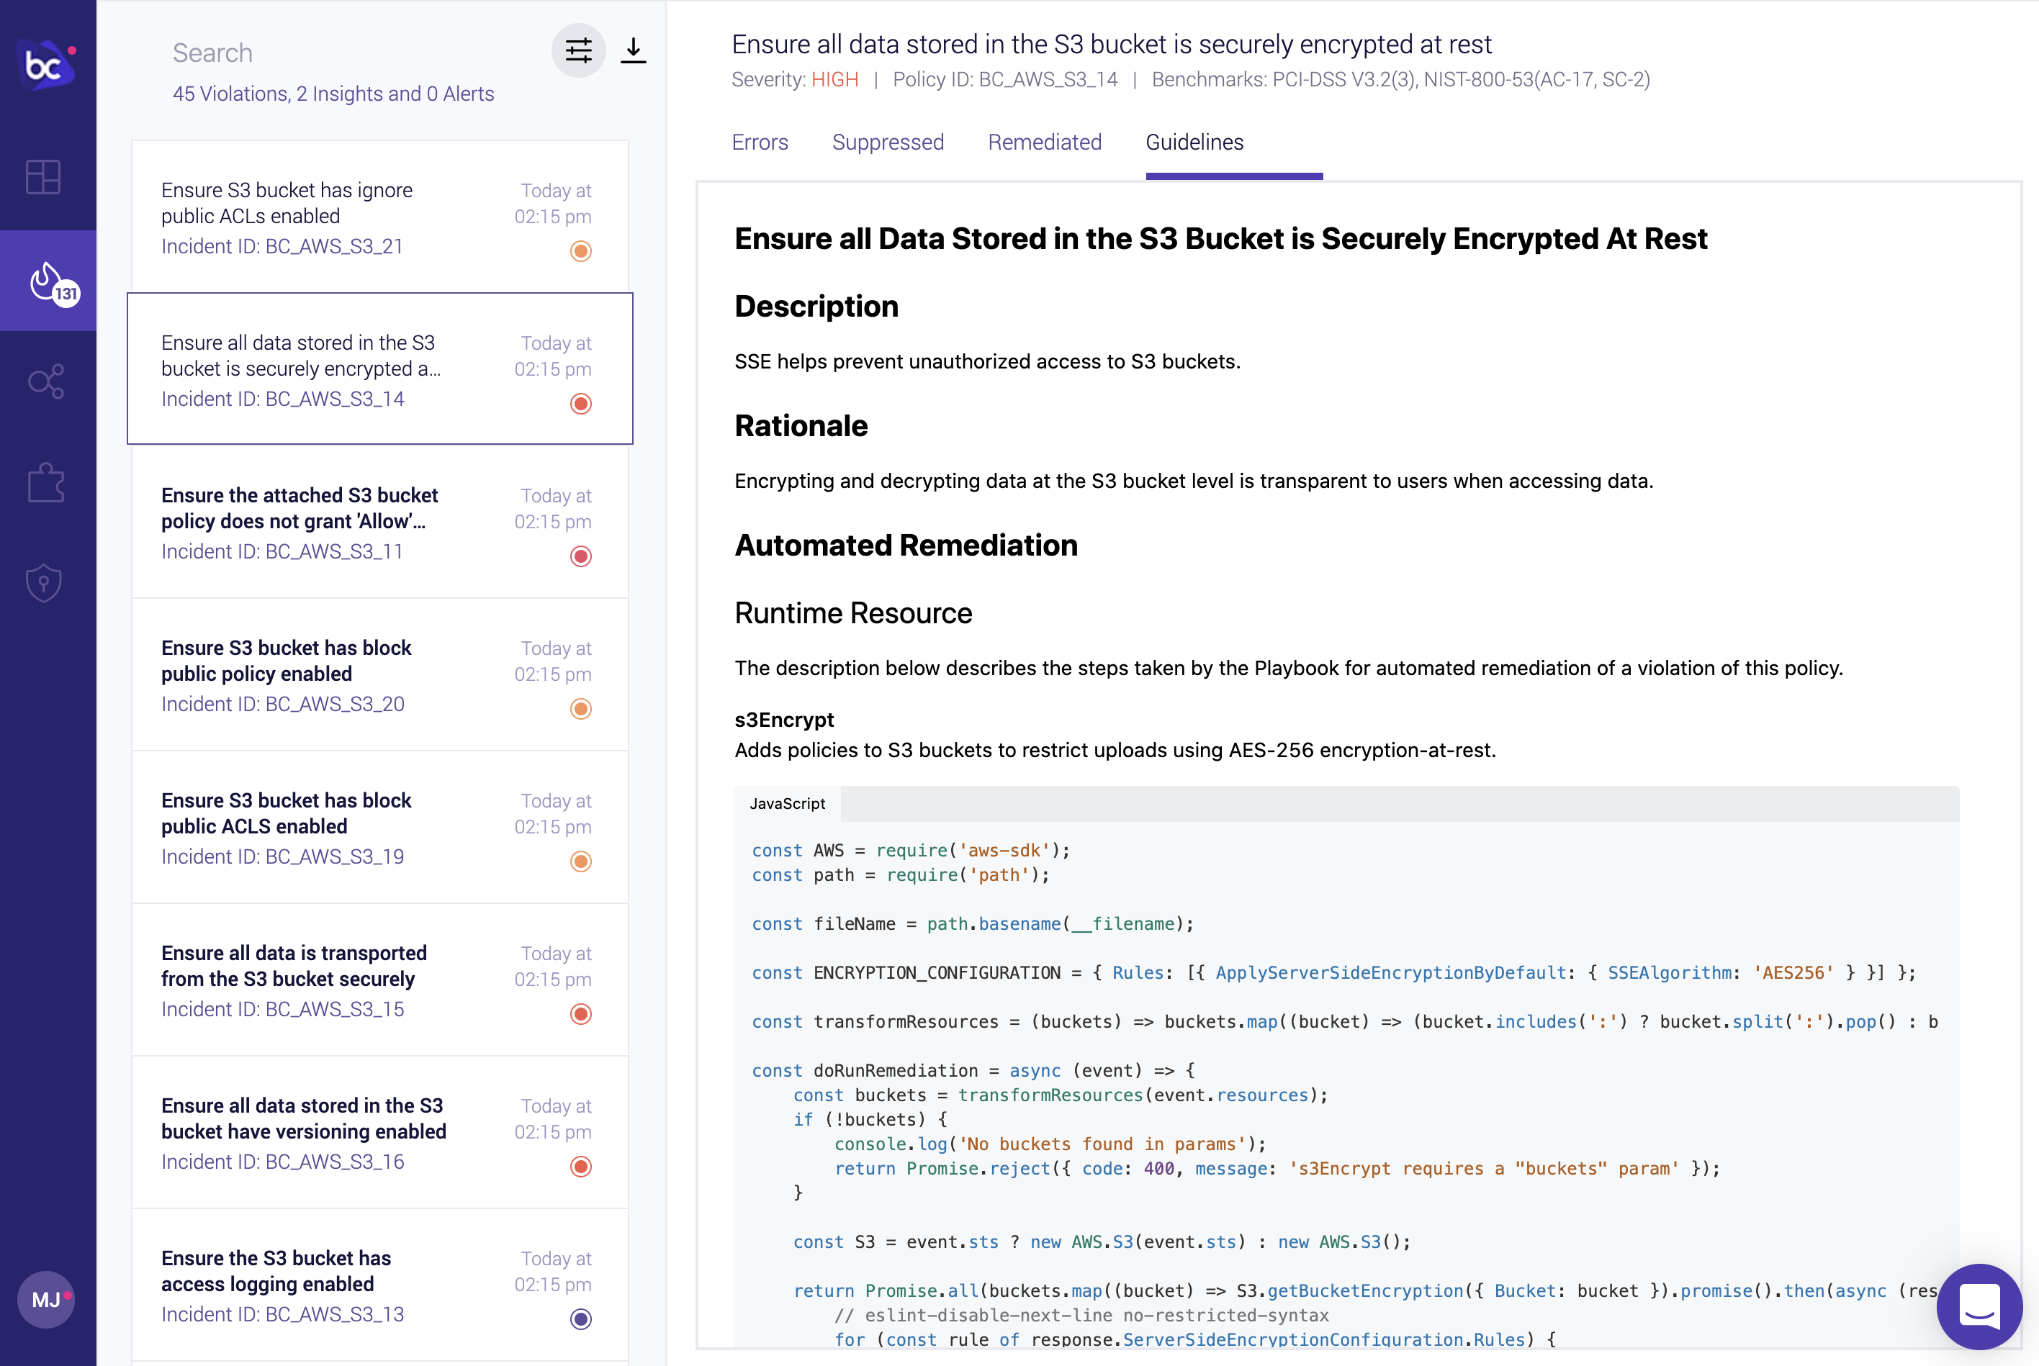The height and width of the screenshot is (1366, 2039).
Task: Click the Rationale heading
Action: [x=801, y=426]
